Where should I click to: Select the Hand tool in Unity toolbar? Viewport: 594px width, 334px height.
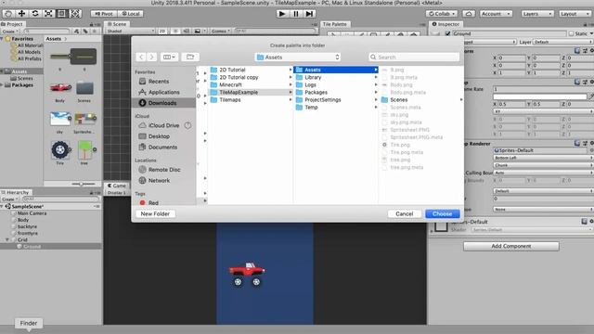coord(8,14)
